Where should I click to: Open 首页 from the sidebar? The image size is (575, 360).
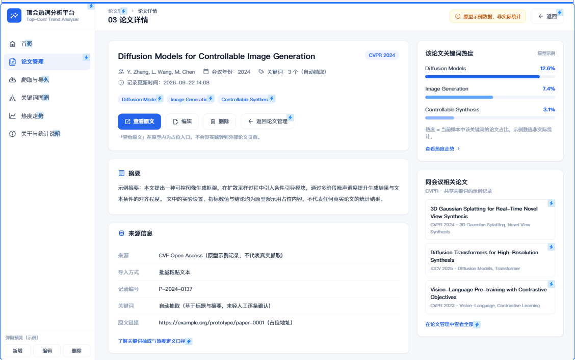coord(47,44)
